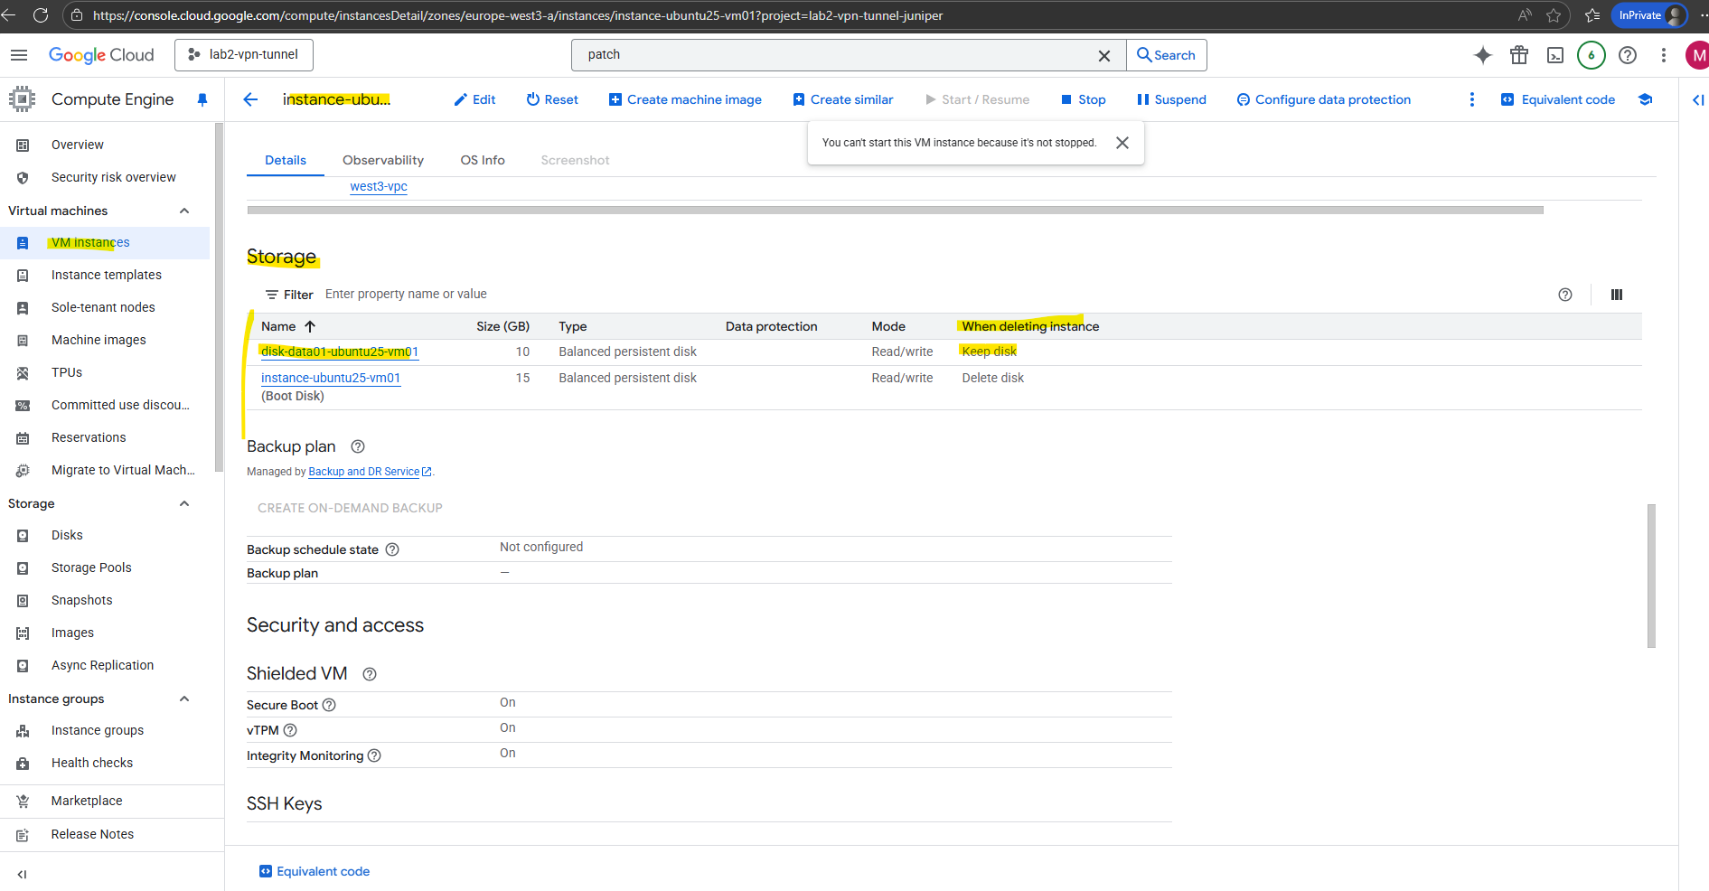Collapse the left navigation sidebar

[x=22, y=874]
